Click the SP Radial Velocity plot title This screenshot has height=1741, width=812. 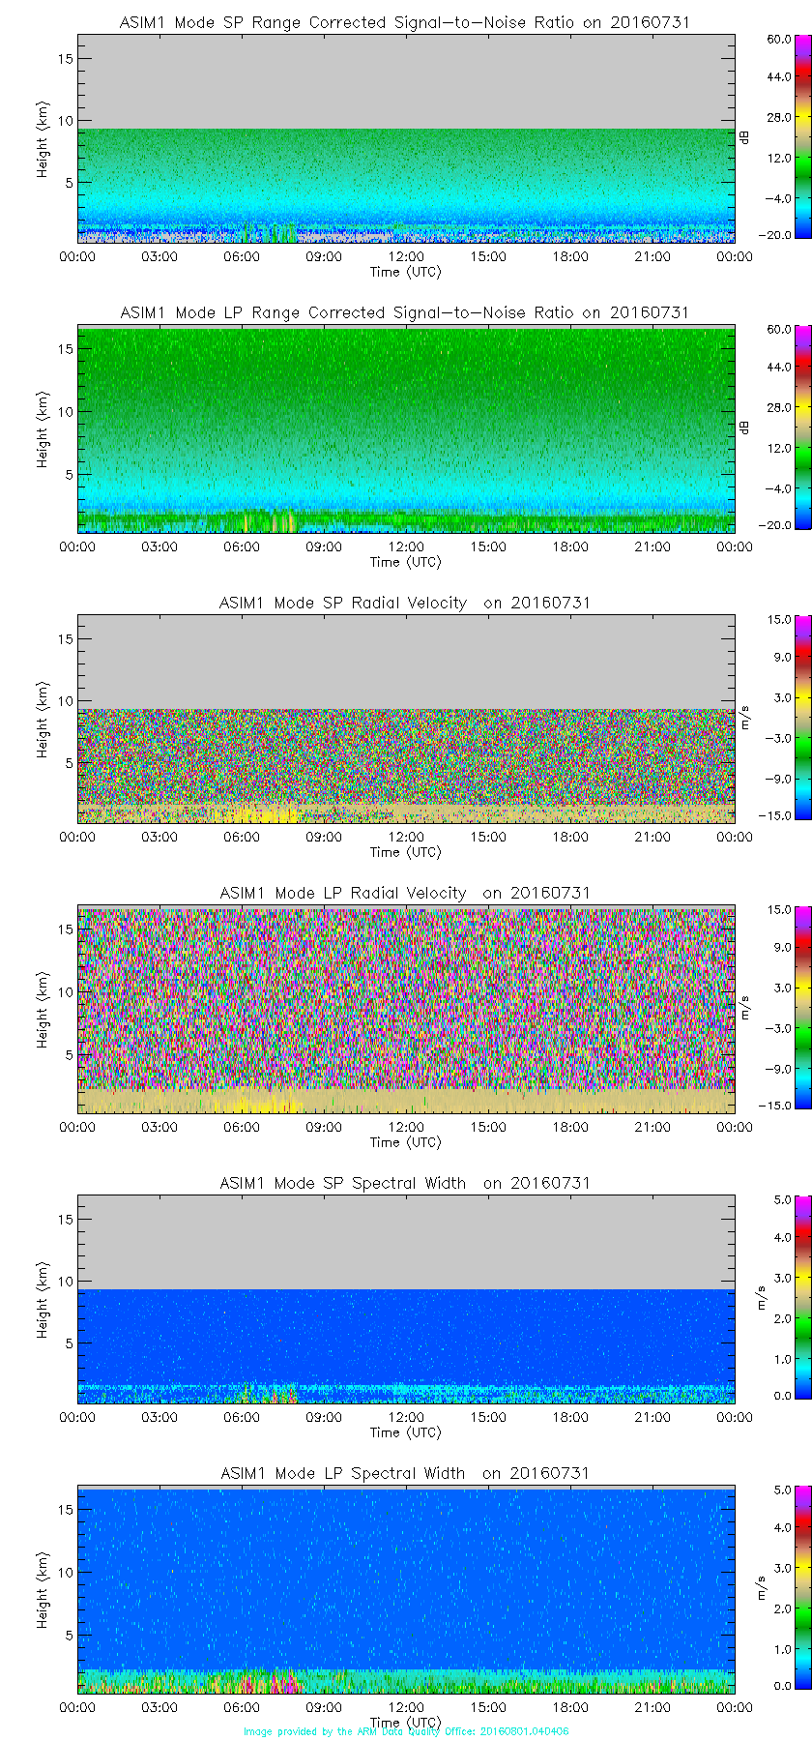pos(405,603)
